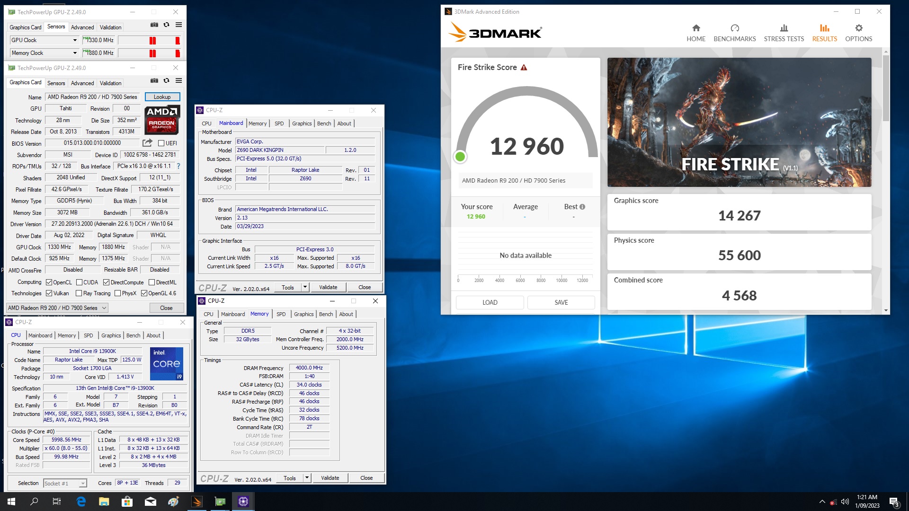This screenshot has height=511, width=909.
Task: Click Fire Strike thumbnail image
Action: 739,122
